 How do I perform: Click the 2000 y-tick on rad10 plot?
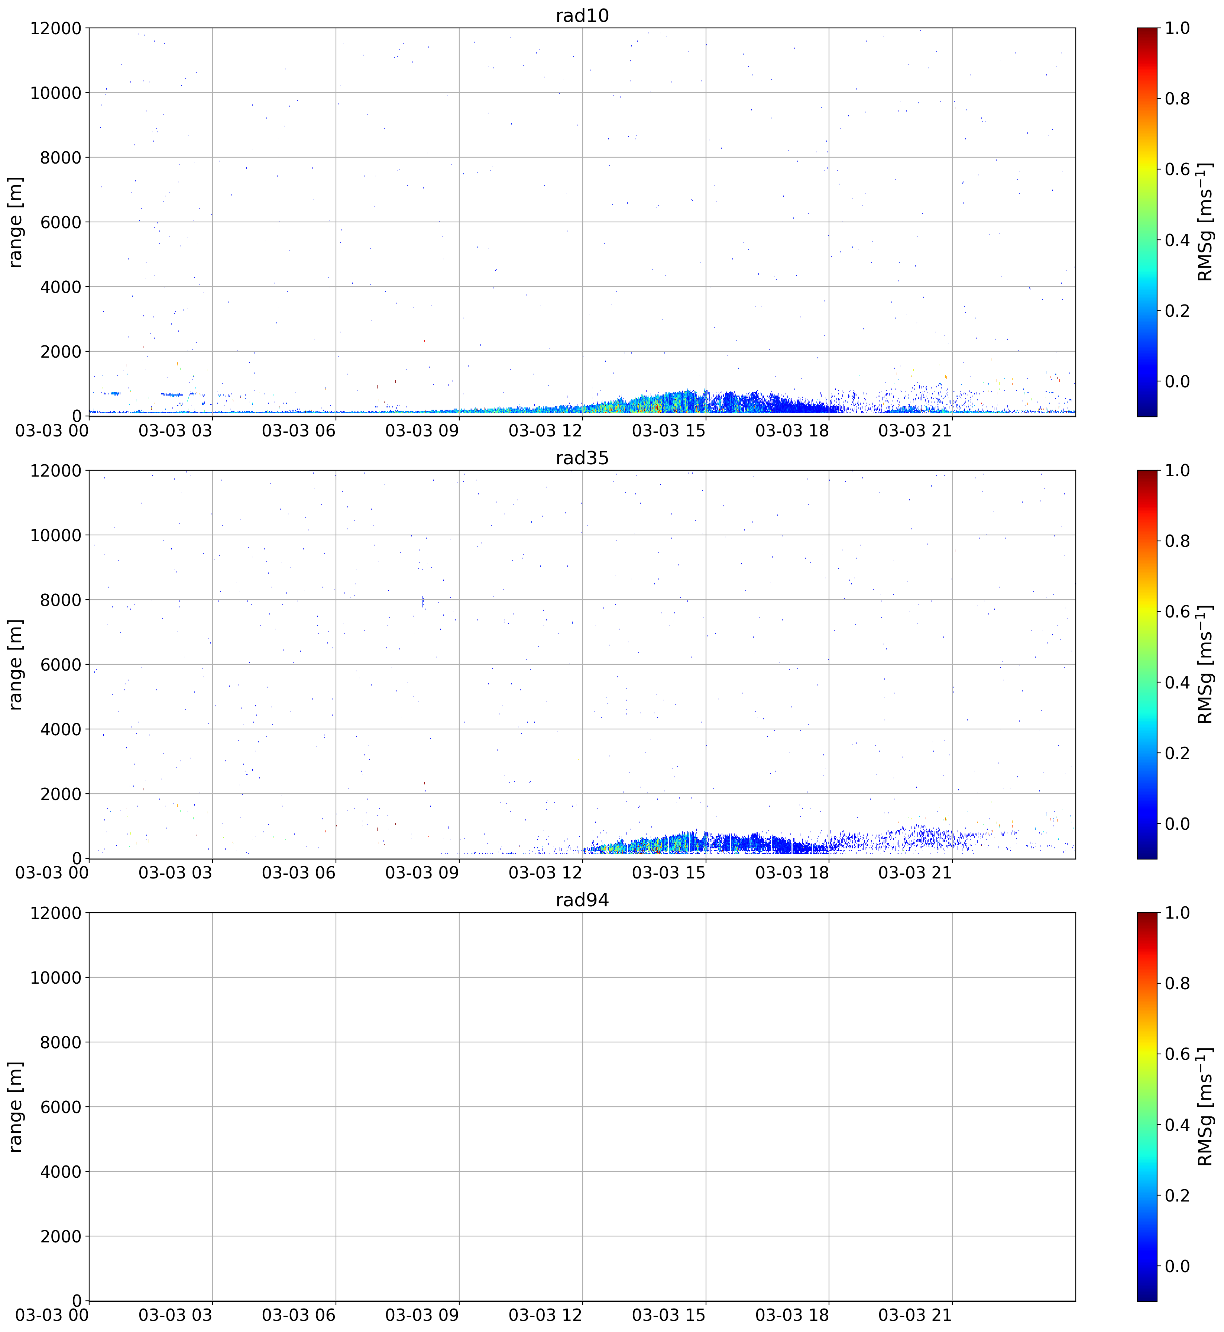pyautogui.click(x=61, y=351)
